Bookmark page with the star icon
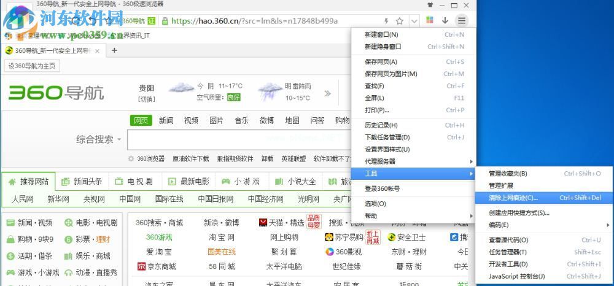Image resolution: width=614 pixels, height=286 pixels. click(x=400, y=21)
